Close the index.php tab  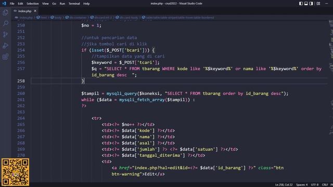pyautogui.click(x=35, y=11)
